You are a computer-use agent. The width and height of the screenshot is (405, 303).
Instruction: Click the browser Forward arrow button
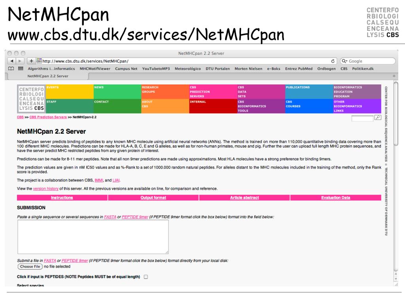(20, 61)
